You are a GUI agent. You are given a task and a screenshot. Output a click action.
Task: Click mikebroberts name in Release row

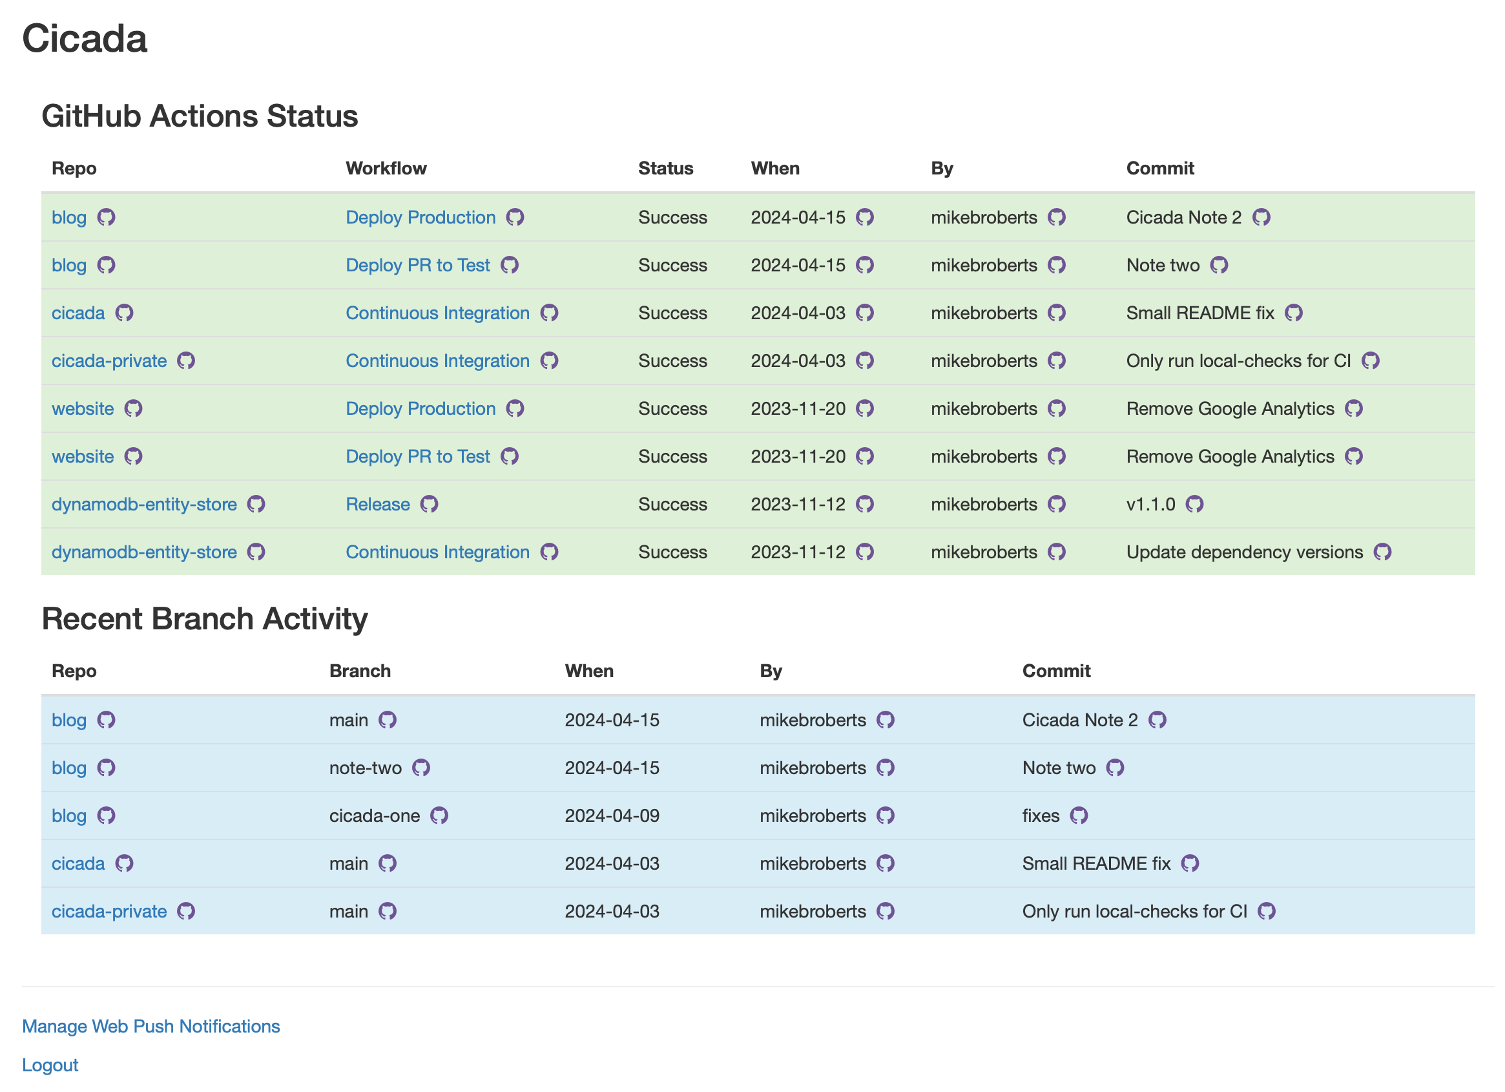click(984, 504)
